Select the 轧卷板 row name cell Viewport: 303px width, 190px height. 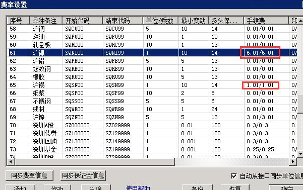point(41,45)
